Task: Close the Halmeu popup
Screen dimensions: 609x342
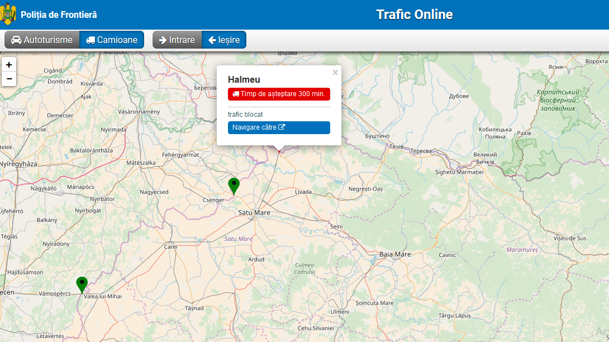Action: point(335,72)
